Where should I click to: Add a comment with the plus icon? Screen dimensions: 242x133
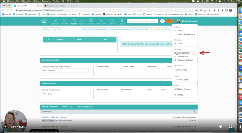[x=194, y=112]
